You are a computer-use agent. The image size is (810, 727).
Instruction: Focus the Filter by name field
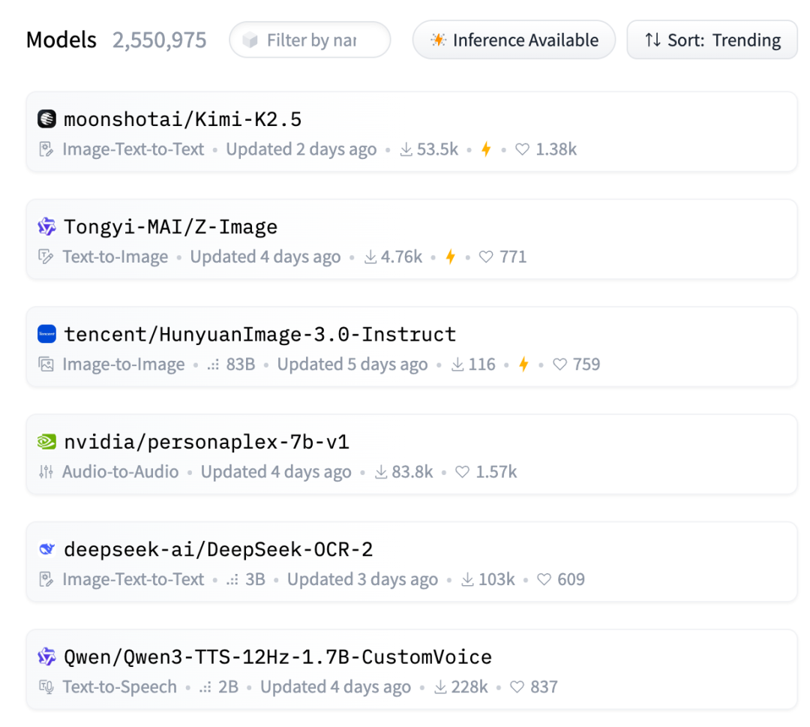[310, 40]
